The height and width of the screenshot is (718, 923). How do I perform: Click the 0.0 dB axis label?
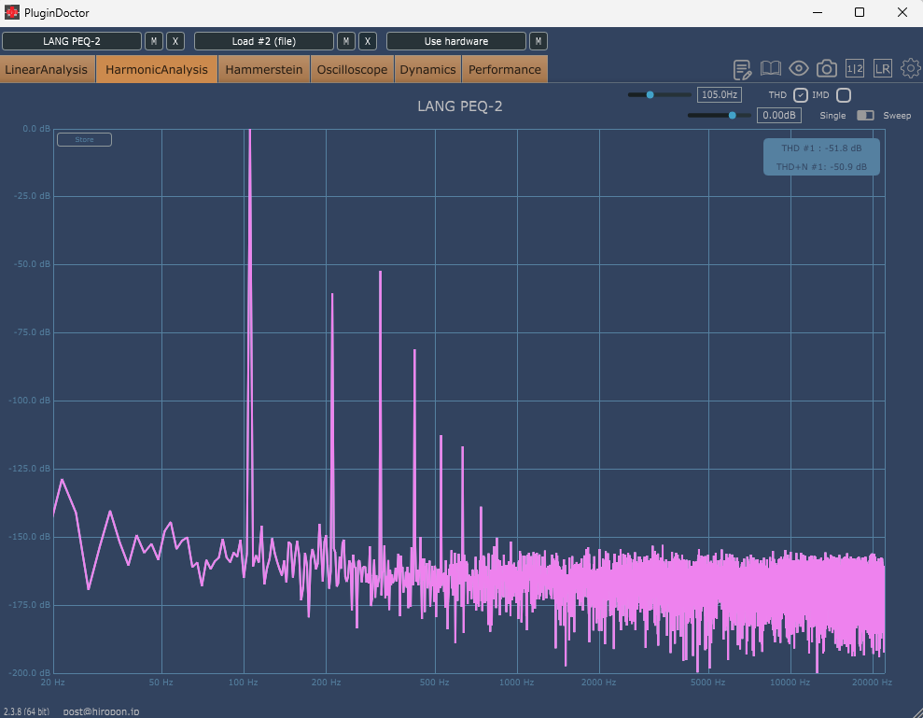[35, 129]
